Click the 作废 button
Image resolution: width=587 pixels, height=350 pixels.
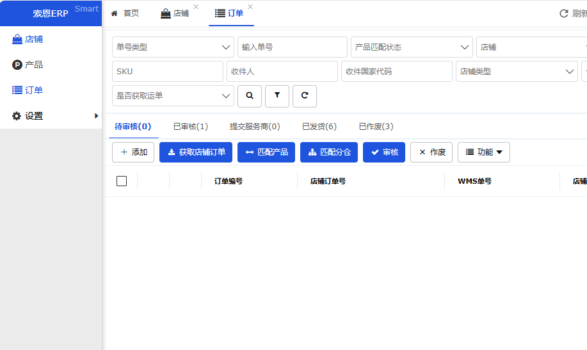pos(431,152)
